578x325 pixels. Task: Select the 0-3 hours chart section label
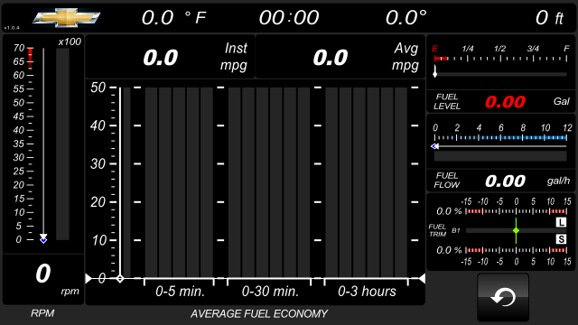[367, 292]
